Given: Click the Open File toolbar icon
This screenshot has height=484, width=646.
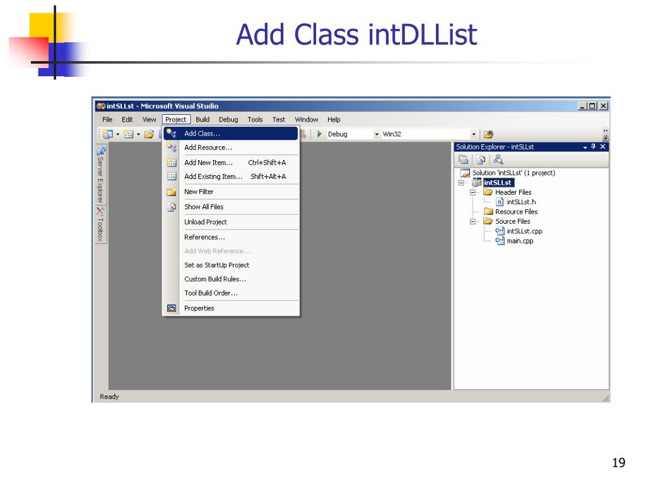Looking at the screenshot, I should [149, 134].
